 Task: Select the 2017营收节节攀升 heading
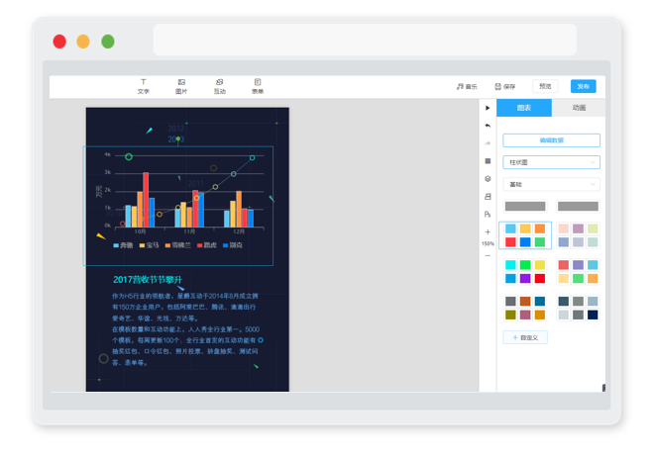tap(148, 279)
